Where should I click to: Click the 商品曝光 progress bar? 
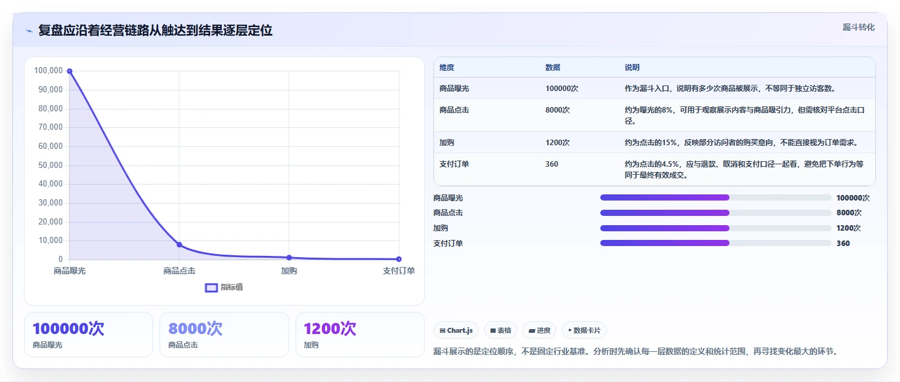pos(715,197)
